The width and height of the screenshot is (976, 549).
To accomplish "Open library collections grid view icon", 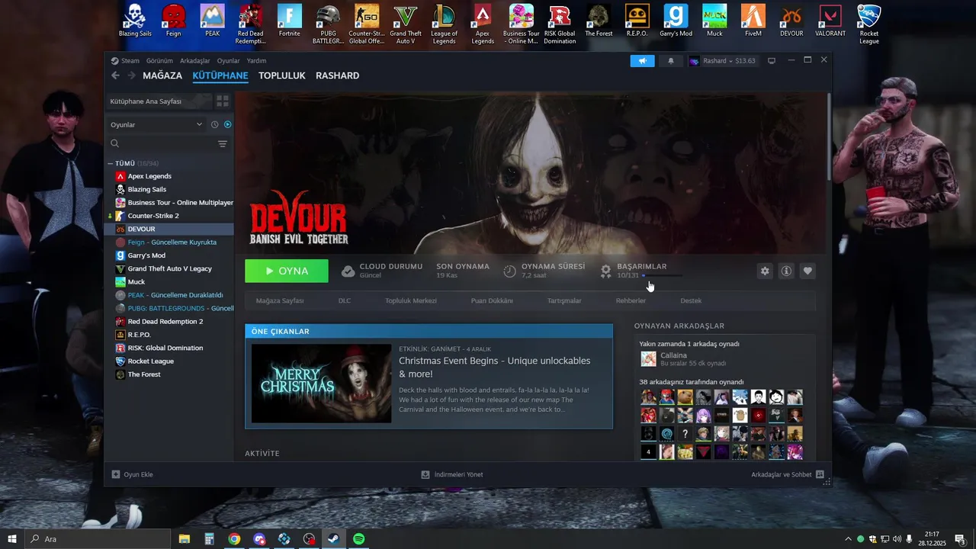I will (223, 101).
